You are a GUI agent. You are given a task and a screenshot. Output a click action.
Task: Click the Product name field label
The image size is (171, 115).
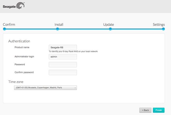coord(22,47)
